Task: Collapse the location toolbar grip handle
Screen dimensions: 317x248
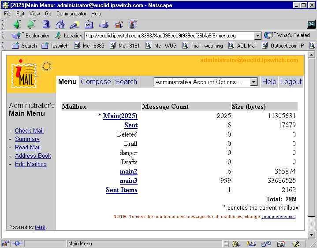Action: [3, 36]
